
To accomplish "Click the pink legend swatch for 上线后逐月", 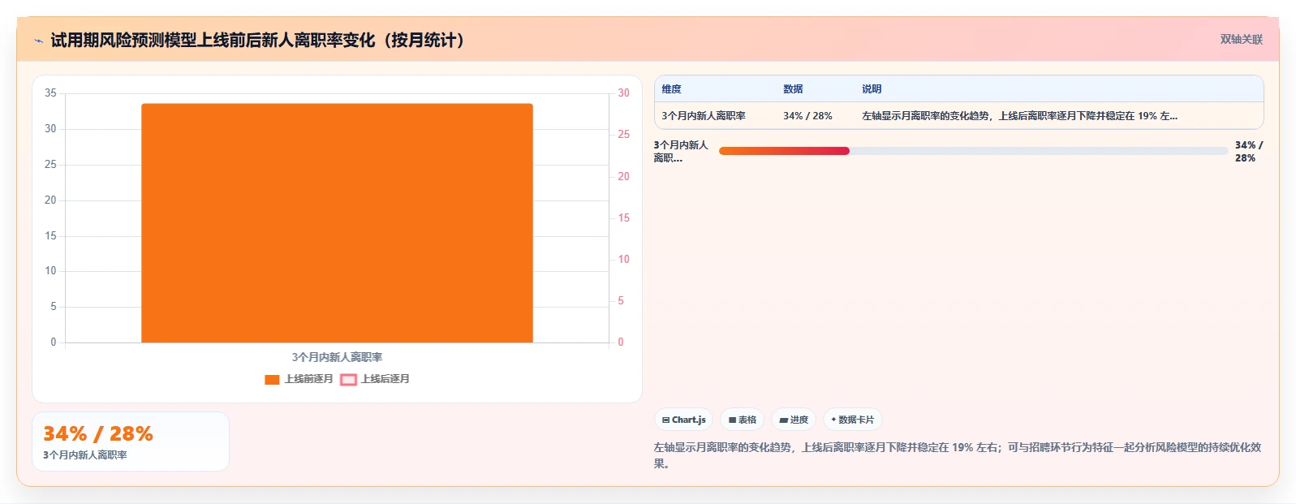I will coord(348,380).
